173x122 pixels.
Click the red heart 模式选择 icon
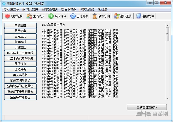(x=7, y=16)
